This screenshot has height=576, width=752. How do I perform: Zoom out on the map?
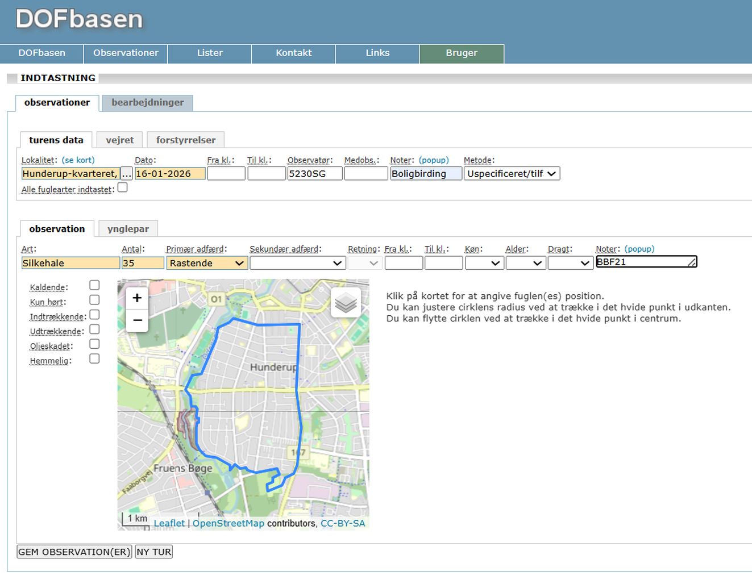pos(137,320)
